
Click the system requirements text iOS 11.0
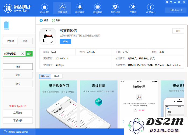click(x=154, y=65)
